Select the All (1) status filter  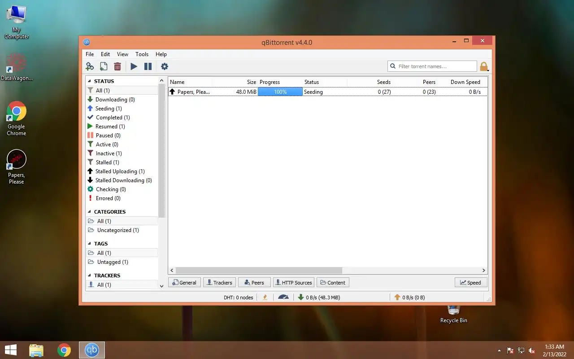click(122, 91)
